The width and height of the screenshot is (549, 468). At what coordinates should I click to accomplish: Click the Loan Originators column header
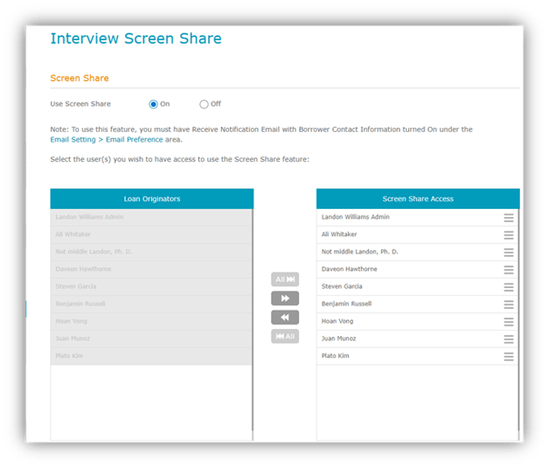coord(152,199)
